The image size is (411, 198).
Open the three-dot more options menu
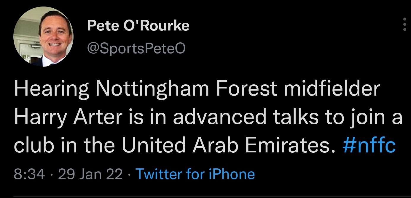point(405,24)
